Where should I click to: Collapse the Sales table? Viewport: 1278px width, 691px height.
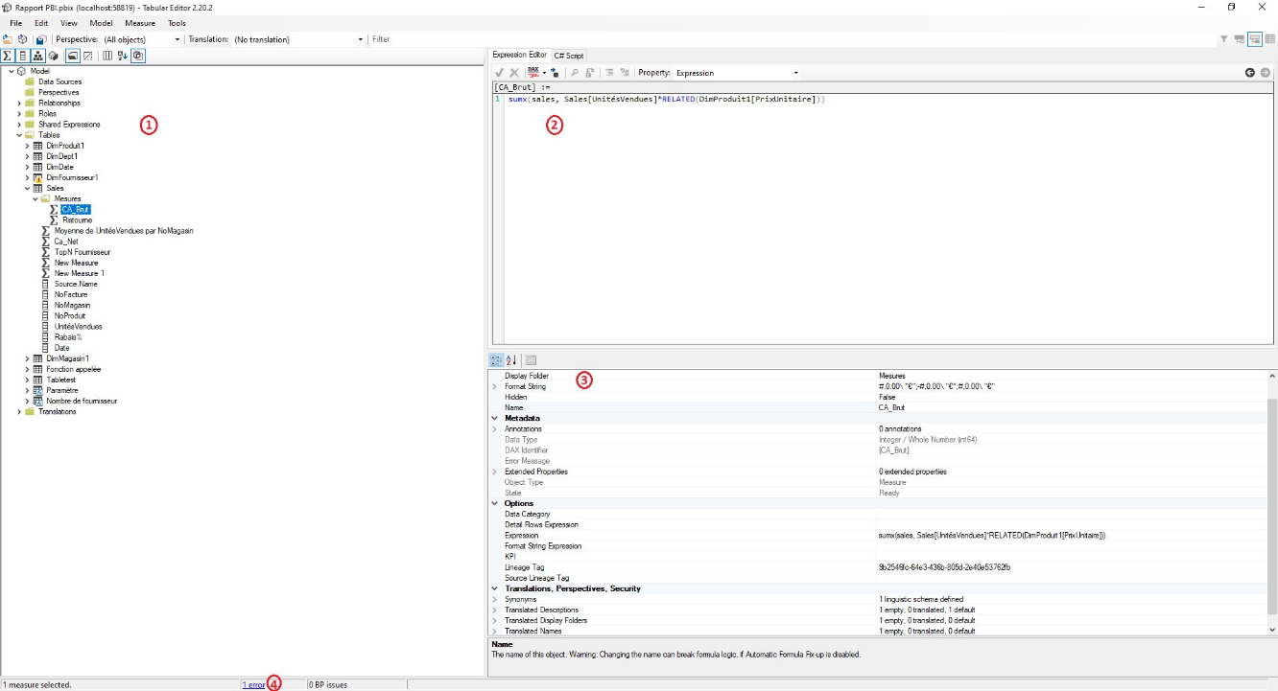pos(27,188)
